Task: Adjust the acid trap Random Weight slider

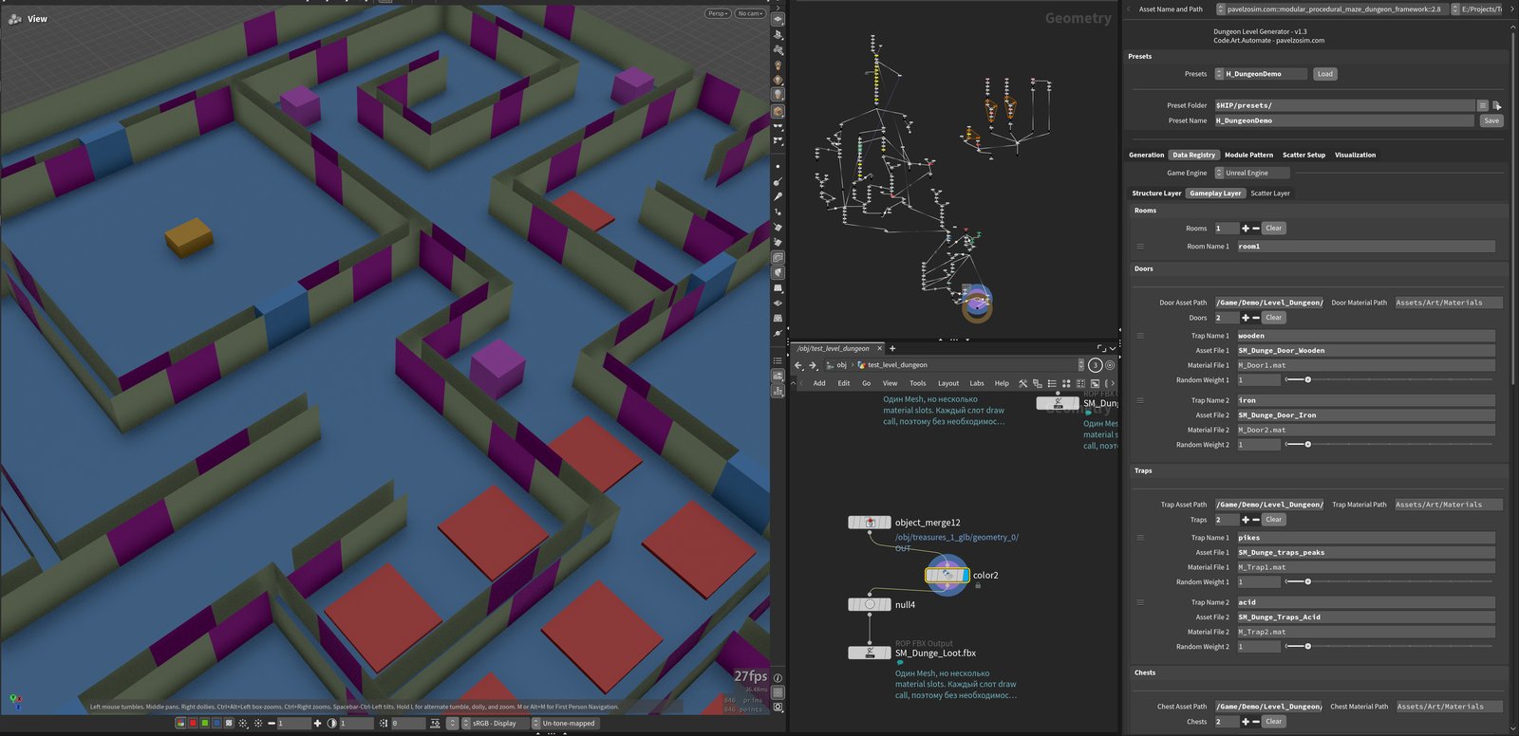Action: tap(1388, 646)
